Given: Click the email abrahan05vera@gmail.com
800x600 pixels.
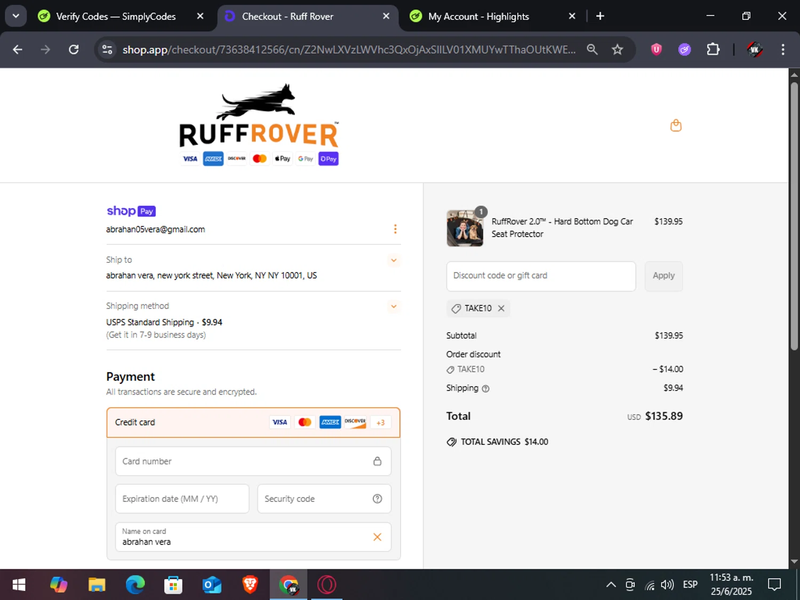Looking at the screenshot, I should 155,229.
